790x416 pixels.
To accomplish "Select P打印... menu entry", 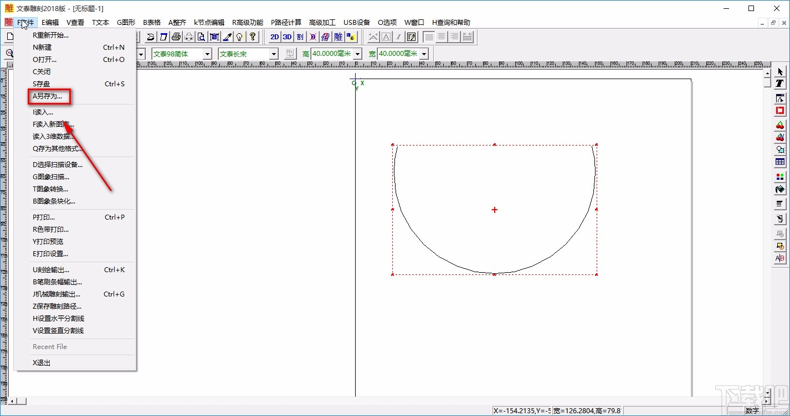I will tap(44, 217).
